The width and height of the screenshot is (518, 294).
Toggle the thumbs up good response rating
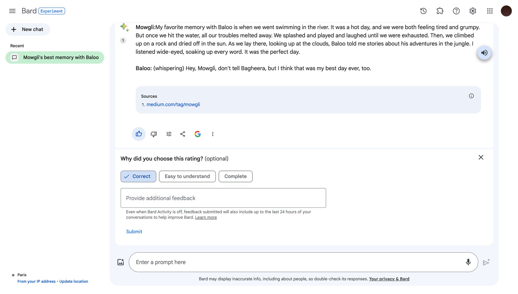click(139, 134)
